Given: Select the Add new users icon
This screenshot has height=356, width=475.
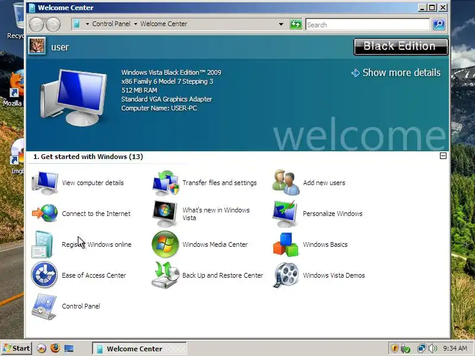Looking at the screenshot, I should point(286,182).
